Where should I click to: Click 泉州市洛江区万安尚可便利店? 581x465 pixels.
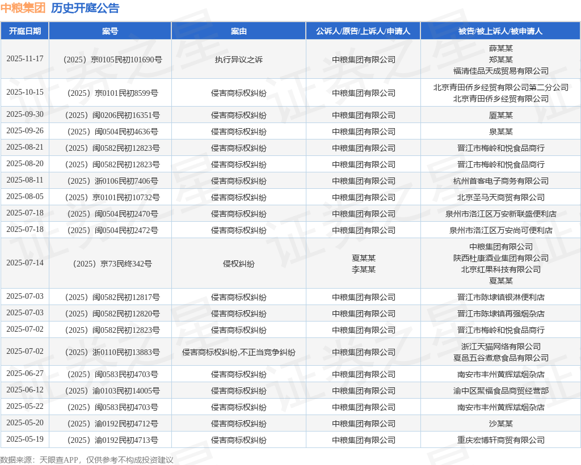click(500, 230)
